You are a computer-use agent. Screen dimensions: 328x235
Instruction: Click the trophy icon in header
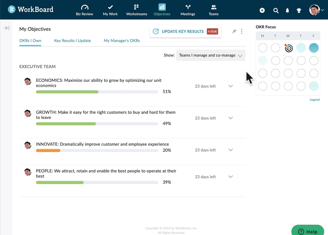(299, 11)
